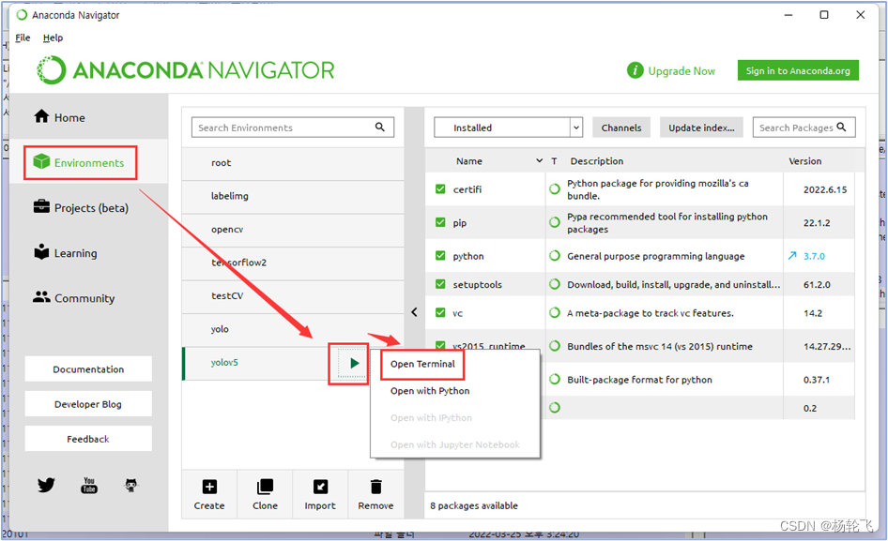Click the yolov5 green play arrow button
888x541 pixels.
pos(354,363)
